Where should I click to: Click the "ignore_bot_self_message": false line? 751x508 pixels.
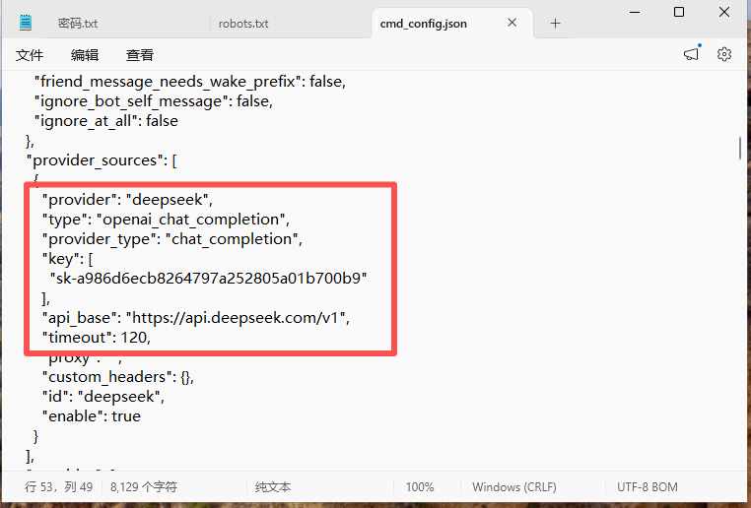[154, 101]
